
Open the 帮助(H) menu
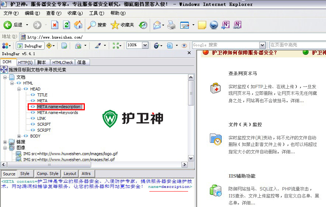(x=118, y=13)
